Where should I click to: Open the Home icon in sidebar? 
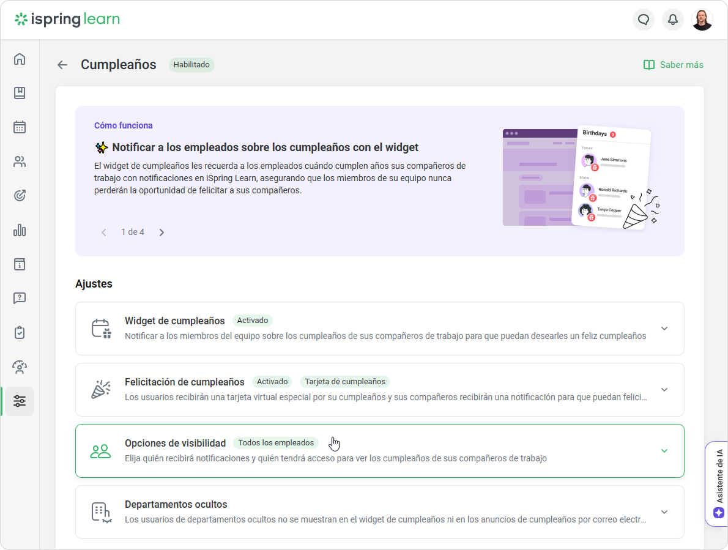(x=20, y=59)
